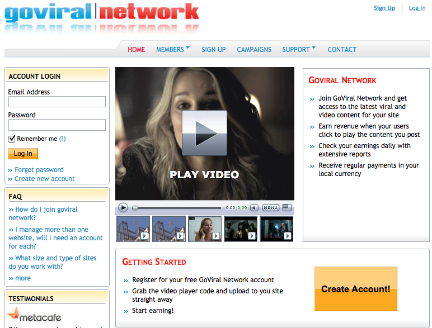Focus the Email Address input field
Viewport: 432px width, 328px height.
pyautogui.click(x=57, y=102)
